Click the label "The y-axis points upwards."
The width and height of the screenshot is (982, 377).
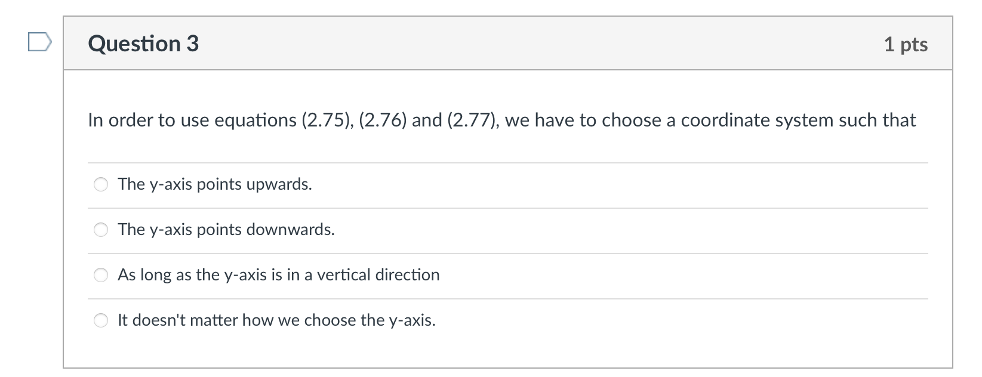click(x=215, y=184)
